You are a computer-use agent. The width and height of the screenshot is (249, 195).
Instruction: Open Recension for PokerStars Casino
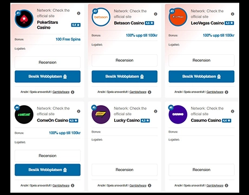[x=48, y=62]
